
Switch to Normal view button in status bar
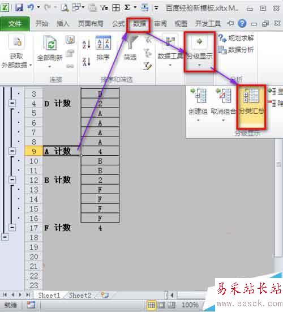[151, 305]
